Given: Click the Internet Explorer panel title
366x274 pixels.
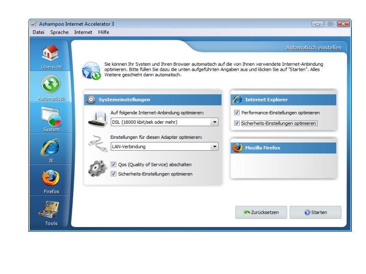Looking at the screenshot, I should coord(266,100).
